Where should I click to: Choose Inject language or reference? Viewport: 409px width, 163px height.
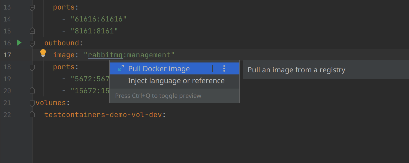coord(176,81)
